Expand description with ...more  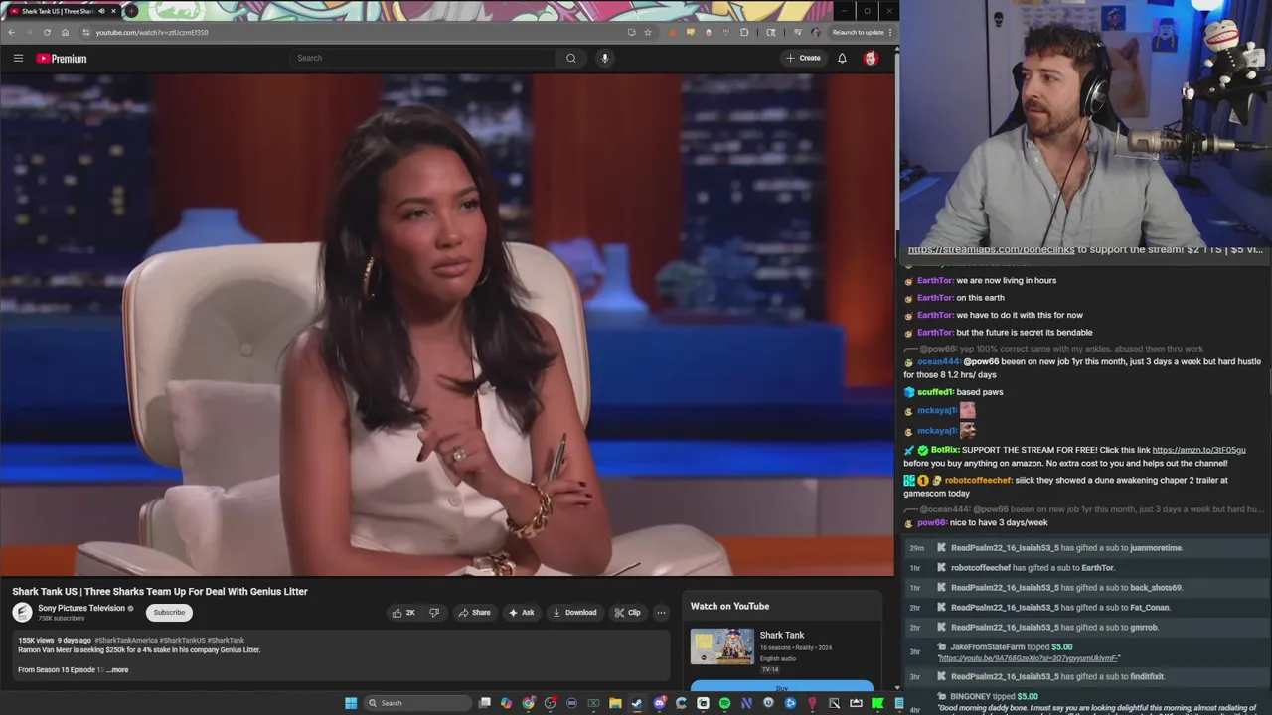(117, 670)
